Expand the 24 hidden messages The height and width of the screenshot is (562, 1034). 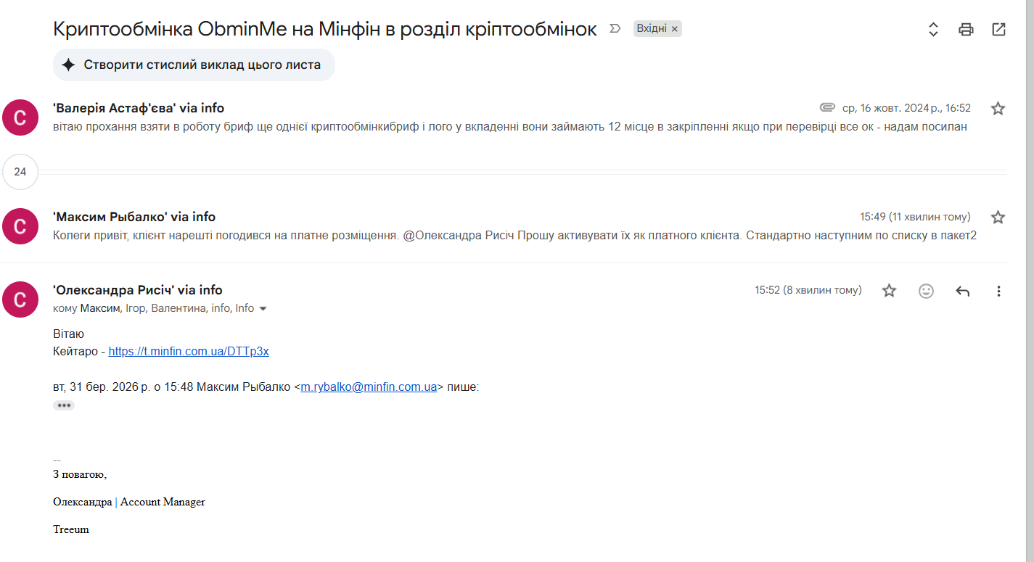pos(20,172)
